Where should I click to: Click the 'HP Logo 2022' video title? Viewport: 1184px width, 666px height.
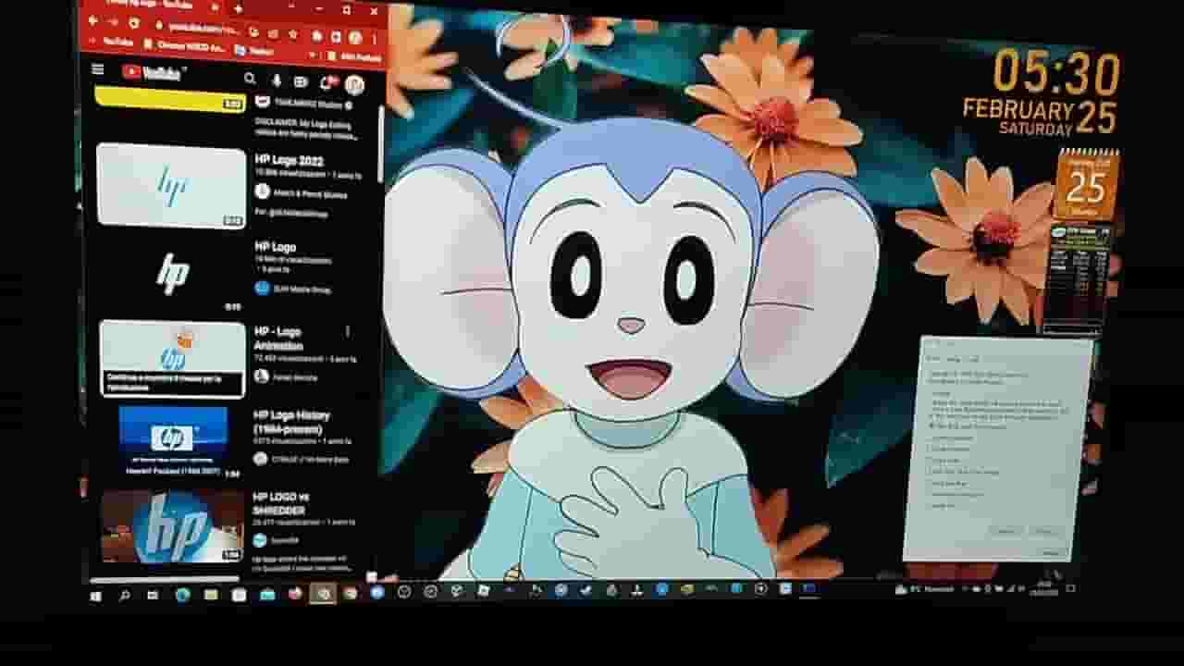289,160
